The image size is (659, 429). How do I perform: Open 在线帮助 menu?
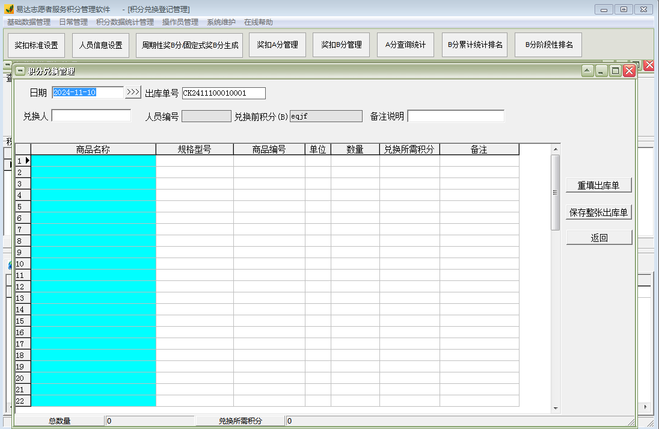(x=258, y=22)
